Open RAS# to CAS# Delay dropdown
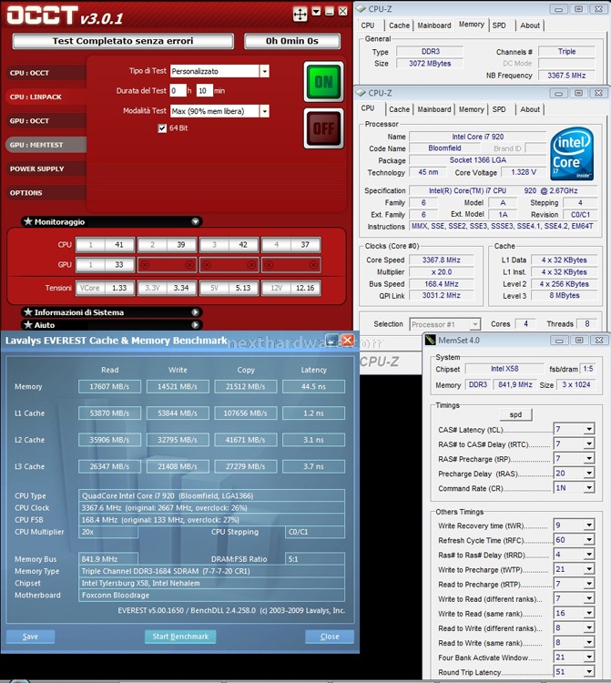 coord(589,443)
